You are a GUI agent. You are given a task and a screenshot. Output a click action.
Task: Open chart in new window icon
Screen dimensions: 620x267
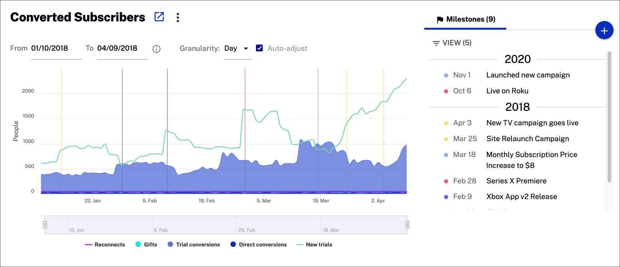[159, 17]
